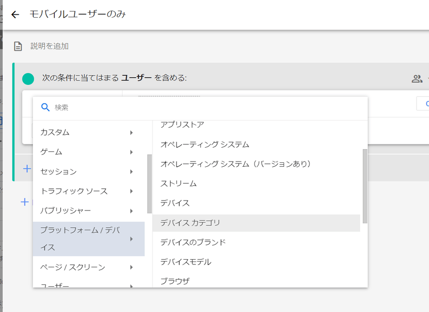The width and height of the screenshot is (429, 312).
Task: Select the デバイスのブランド option
Action: (193, 242)
